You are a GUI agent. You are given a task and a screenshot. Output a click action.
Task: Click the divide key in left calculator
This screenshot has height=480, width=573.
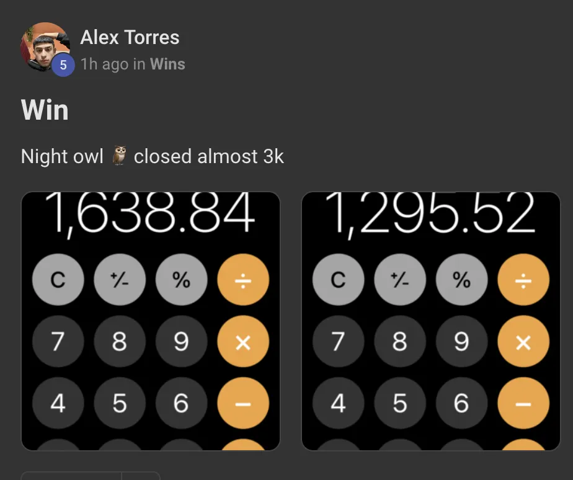pyautogui.click(x=243, y=280)
